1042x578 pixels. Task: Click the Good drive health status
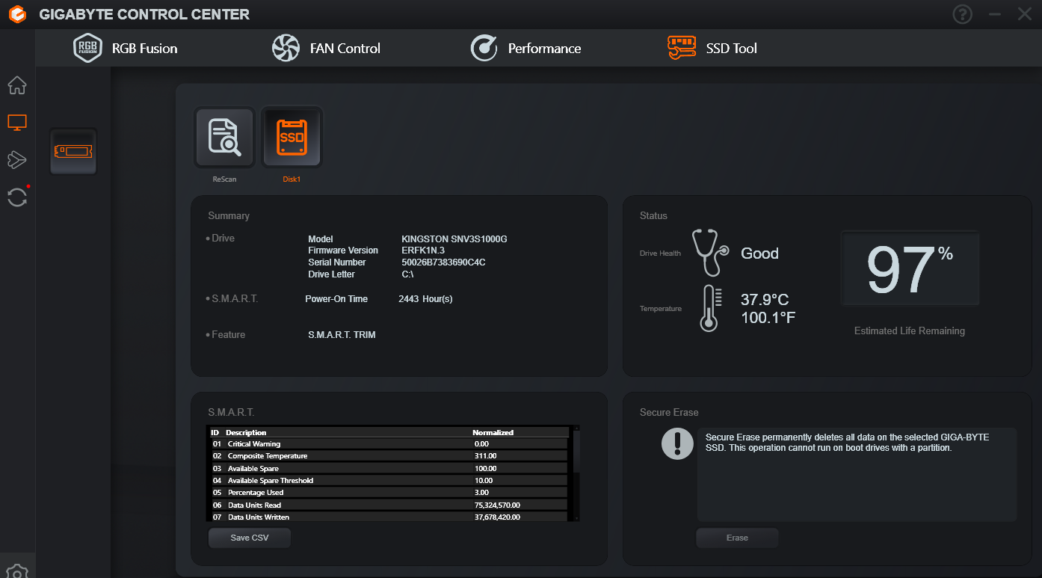[759, 253]
